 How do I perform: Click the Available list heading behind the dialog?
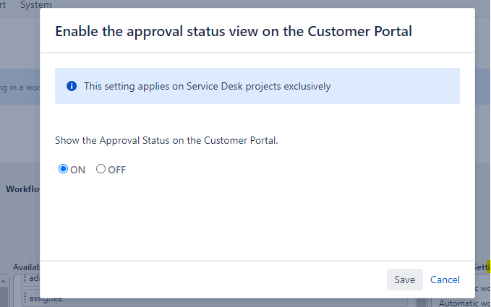tap(27, 267)
